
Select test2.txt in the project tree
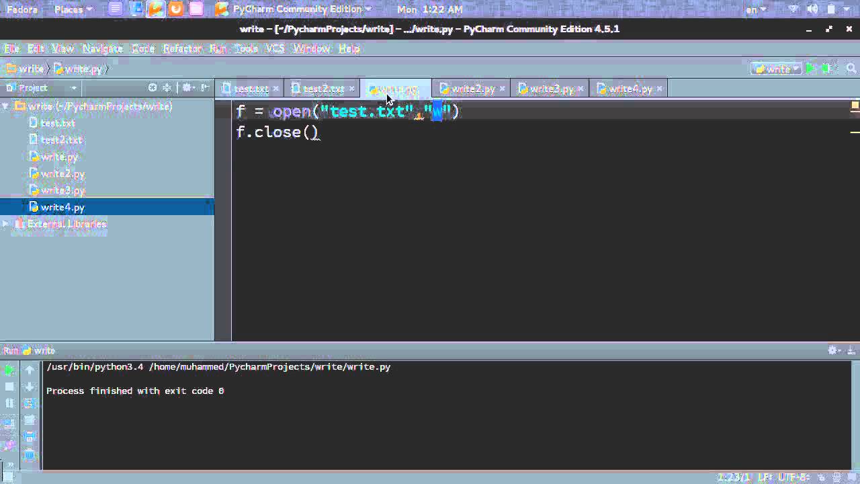tap(61, 140)
